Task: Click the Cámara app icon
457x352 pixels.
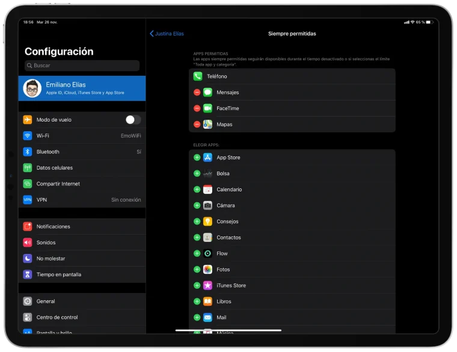Action: pos(207,206)
